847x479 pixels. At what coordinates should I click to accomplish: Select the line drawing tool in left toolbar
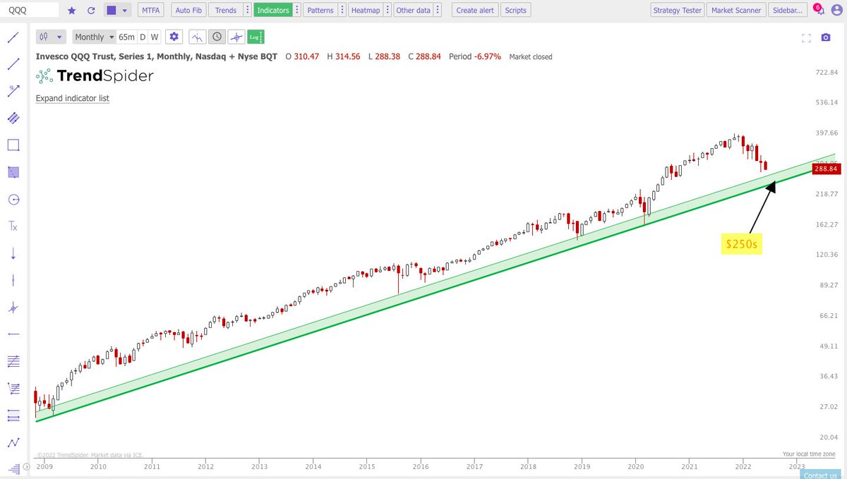(x=13, y=37)
